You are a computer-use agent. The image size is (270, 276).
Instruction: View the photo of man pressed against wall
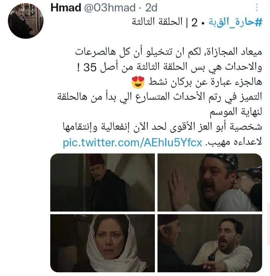pos(210,182)
